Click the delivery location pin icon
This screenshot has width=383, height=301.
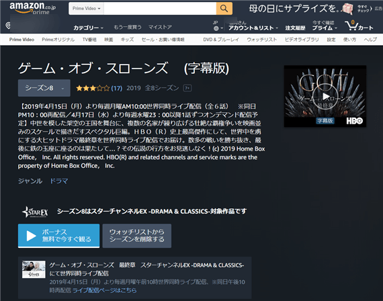point(8,25)
